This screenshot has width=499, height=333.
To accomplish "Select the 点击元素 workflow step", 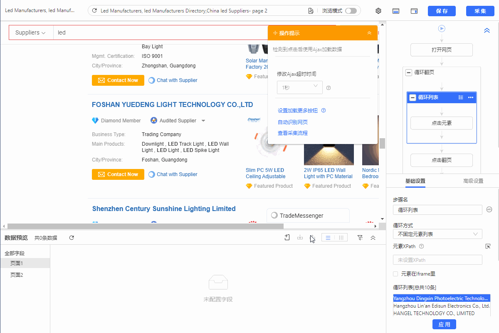I will [x=442, y=123].
